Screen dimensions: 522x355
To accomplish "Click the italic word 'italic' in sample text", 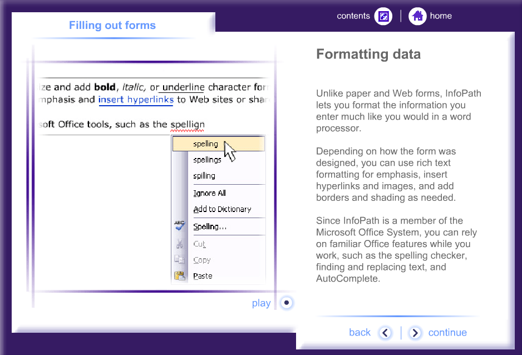I will [133, 87].
